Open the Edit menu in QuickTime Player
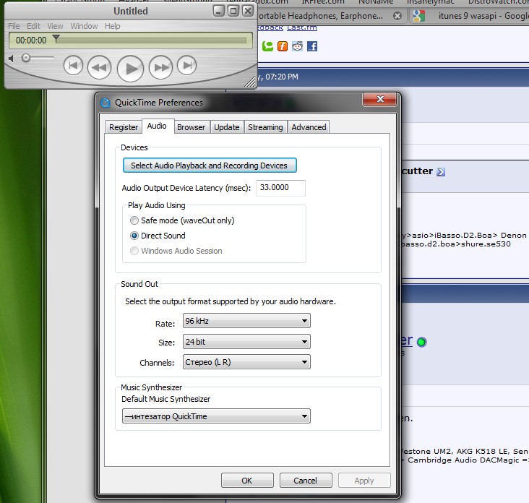This screenshot has height=503, width=529. pyautogui.click(x=33, y=26)
